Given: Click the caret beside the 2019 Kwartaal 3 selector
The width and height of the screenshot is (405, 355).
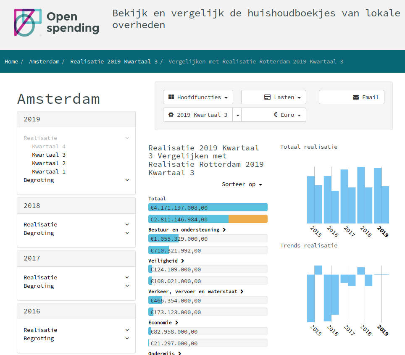Looking at the screenshot, I should pyautogui.click(x=237, y=114).
